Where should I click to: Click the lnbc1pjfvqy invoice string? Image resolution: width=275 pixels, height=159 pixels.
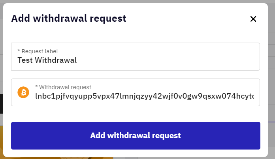point(144,96)
